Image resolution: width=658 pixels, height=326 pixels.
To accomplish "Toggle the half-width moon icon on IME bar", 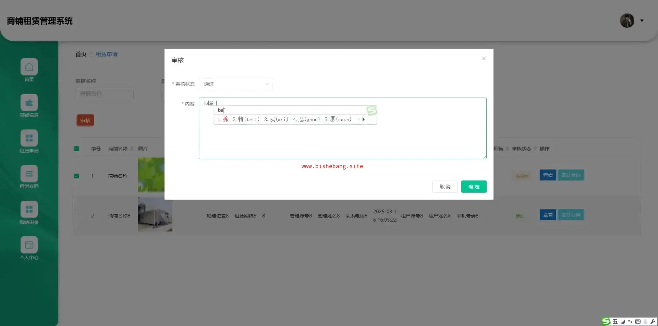I will (623, 322).
